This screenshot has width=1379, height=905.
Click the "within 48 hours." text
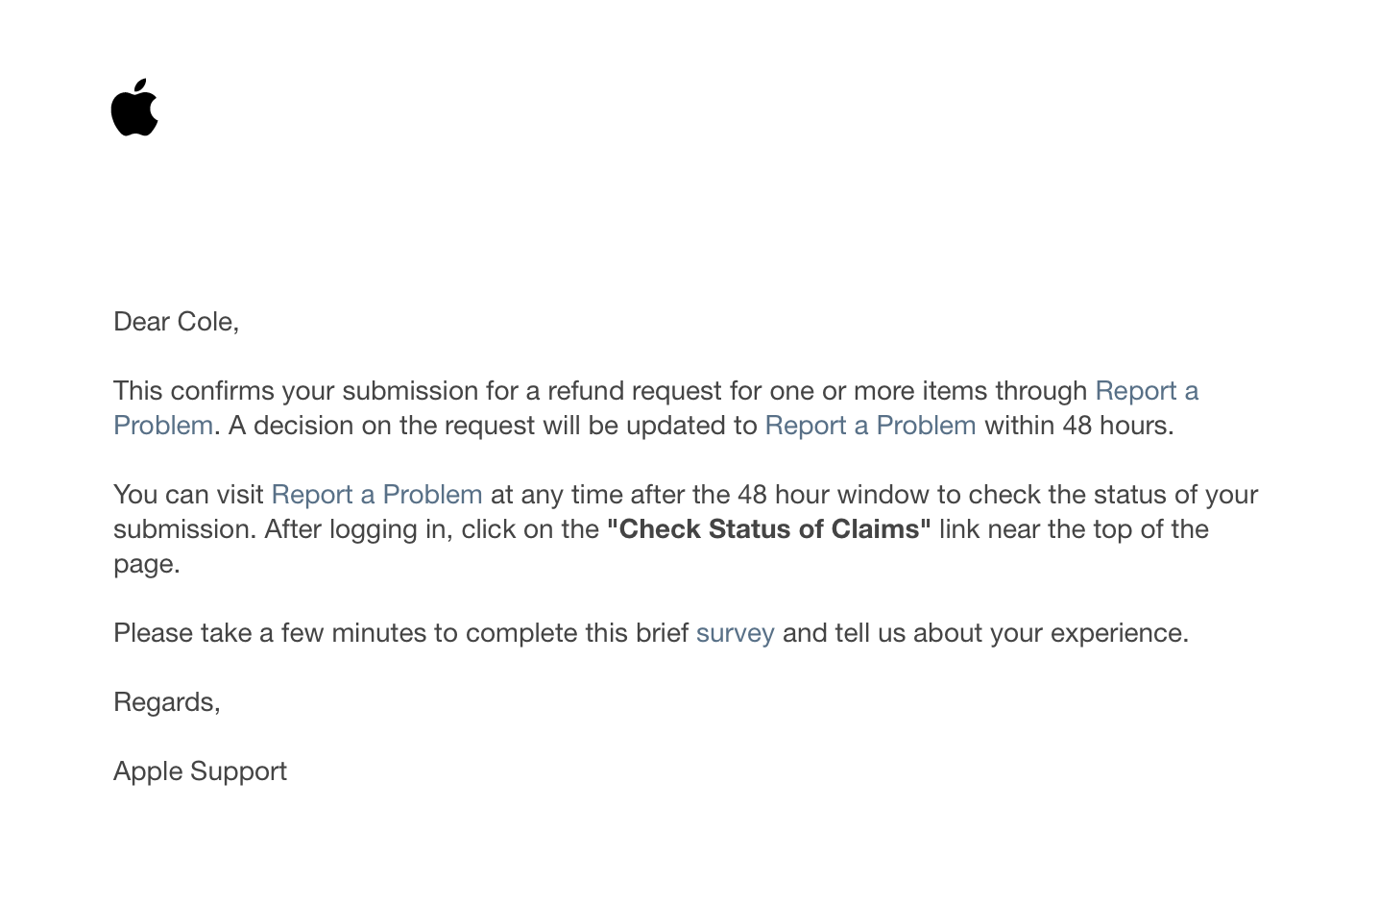(1078, 426)
